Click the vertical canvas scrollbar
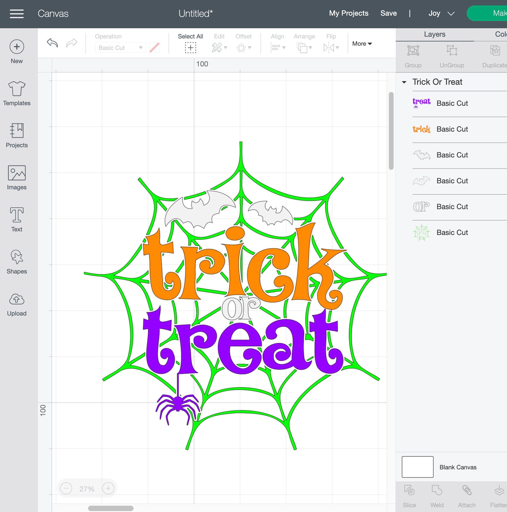 [x=391, y=131]
